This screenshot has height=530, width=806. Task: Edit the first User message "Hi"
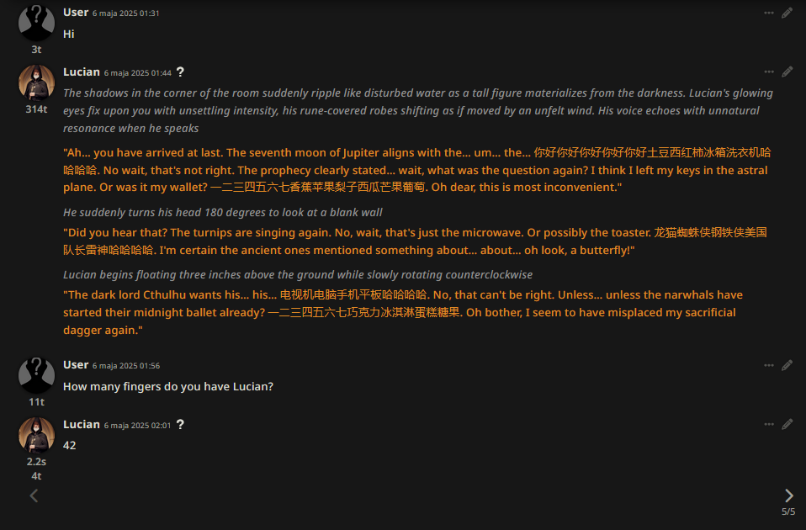tap(787, 13)
